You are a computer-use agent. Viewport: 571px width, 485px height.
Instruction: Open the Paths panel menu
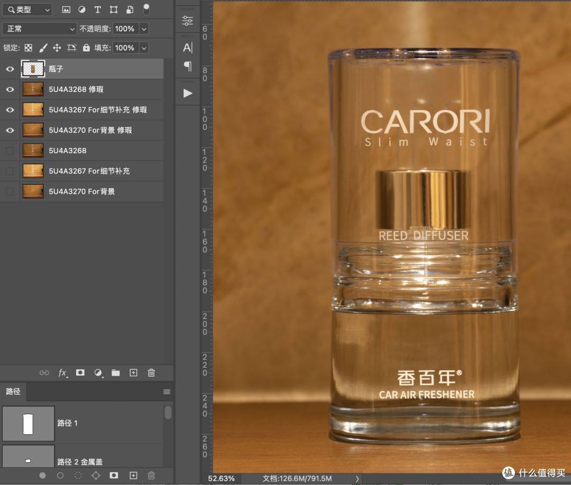click(167, 391)
